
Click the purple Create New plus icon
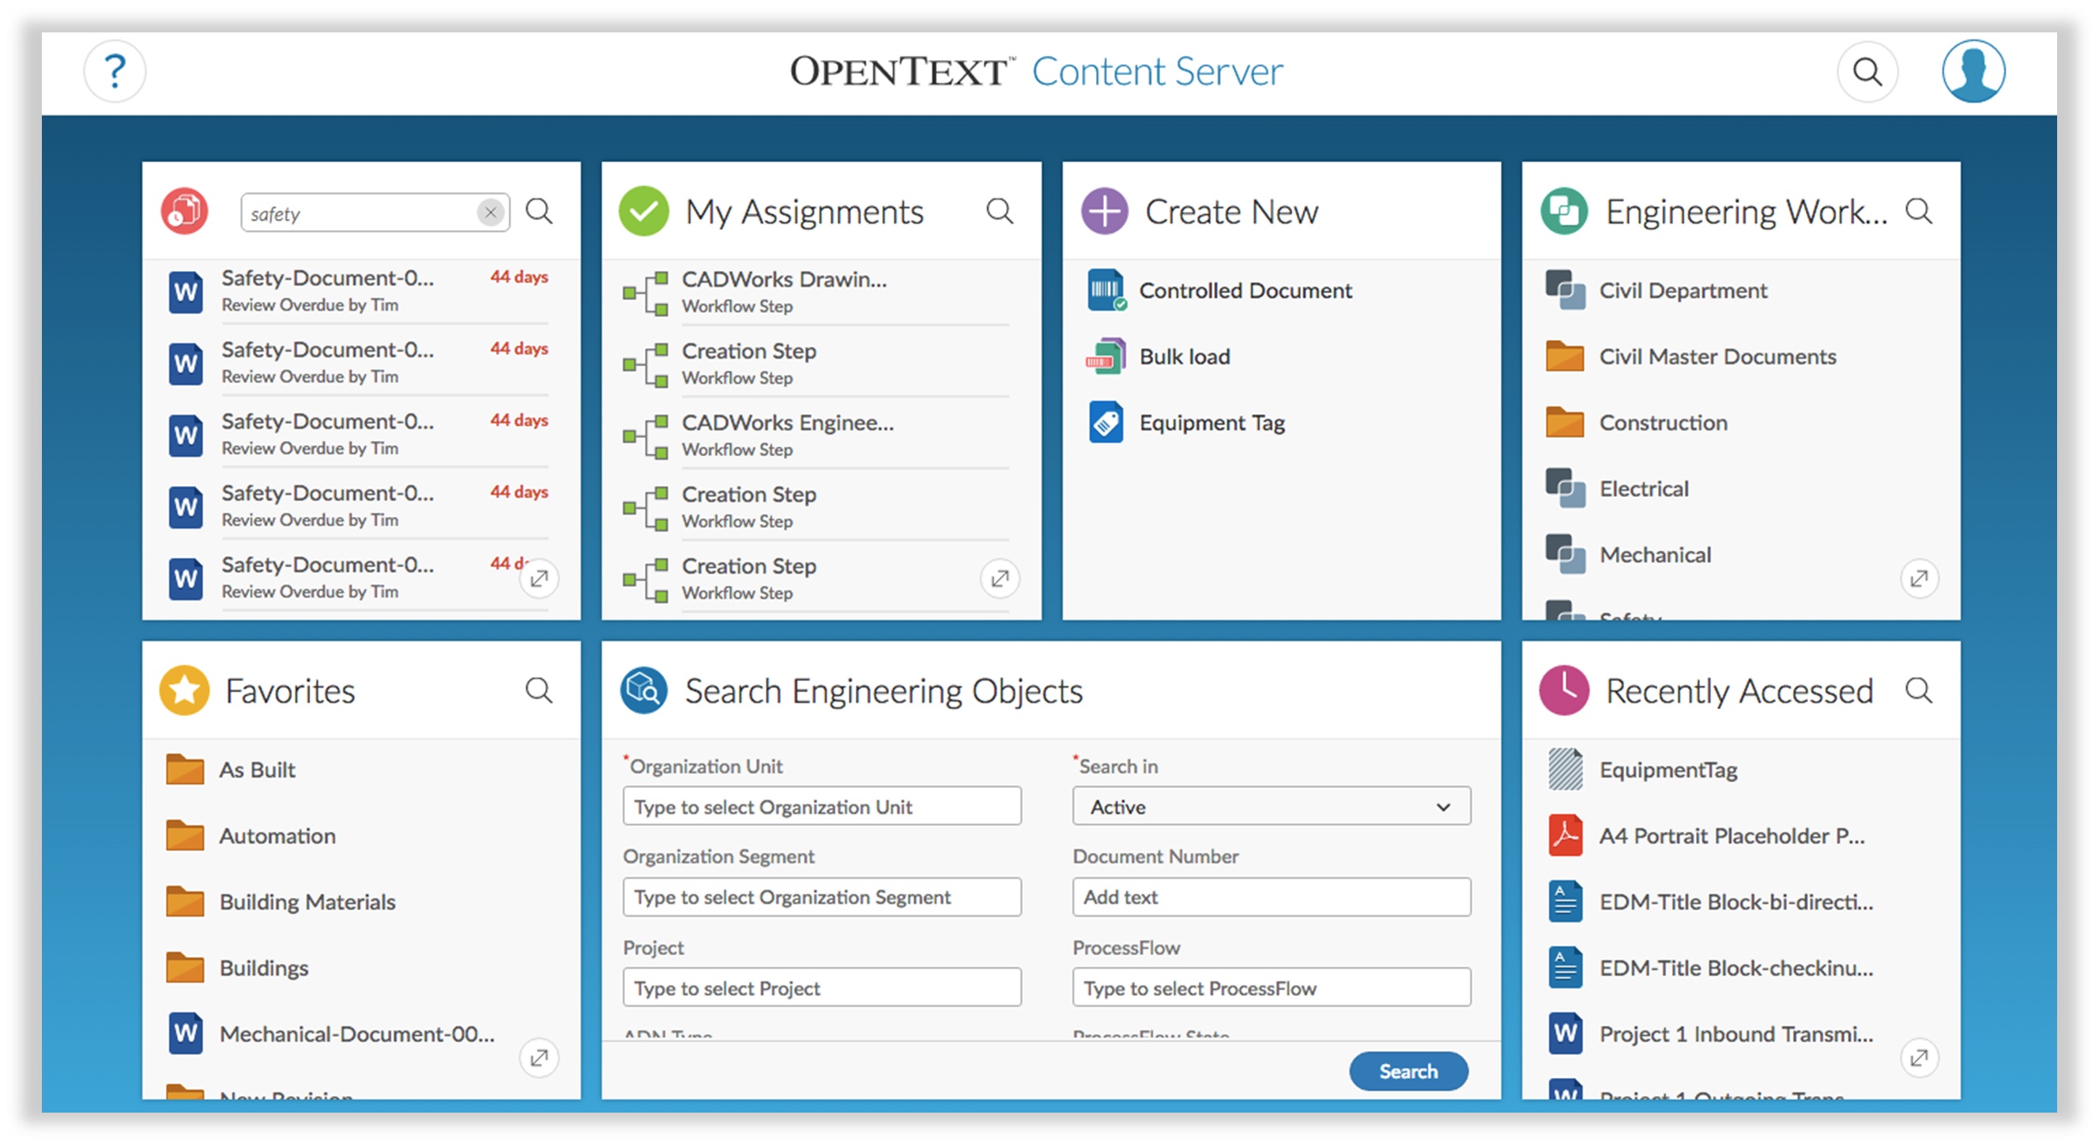coord(1104,211)
